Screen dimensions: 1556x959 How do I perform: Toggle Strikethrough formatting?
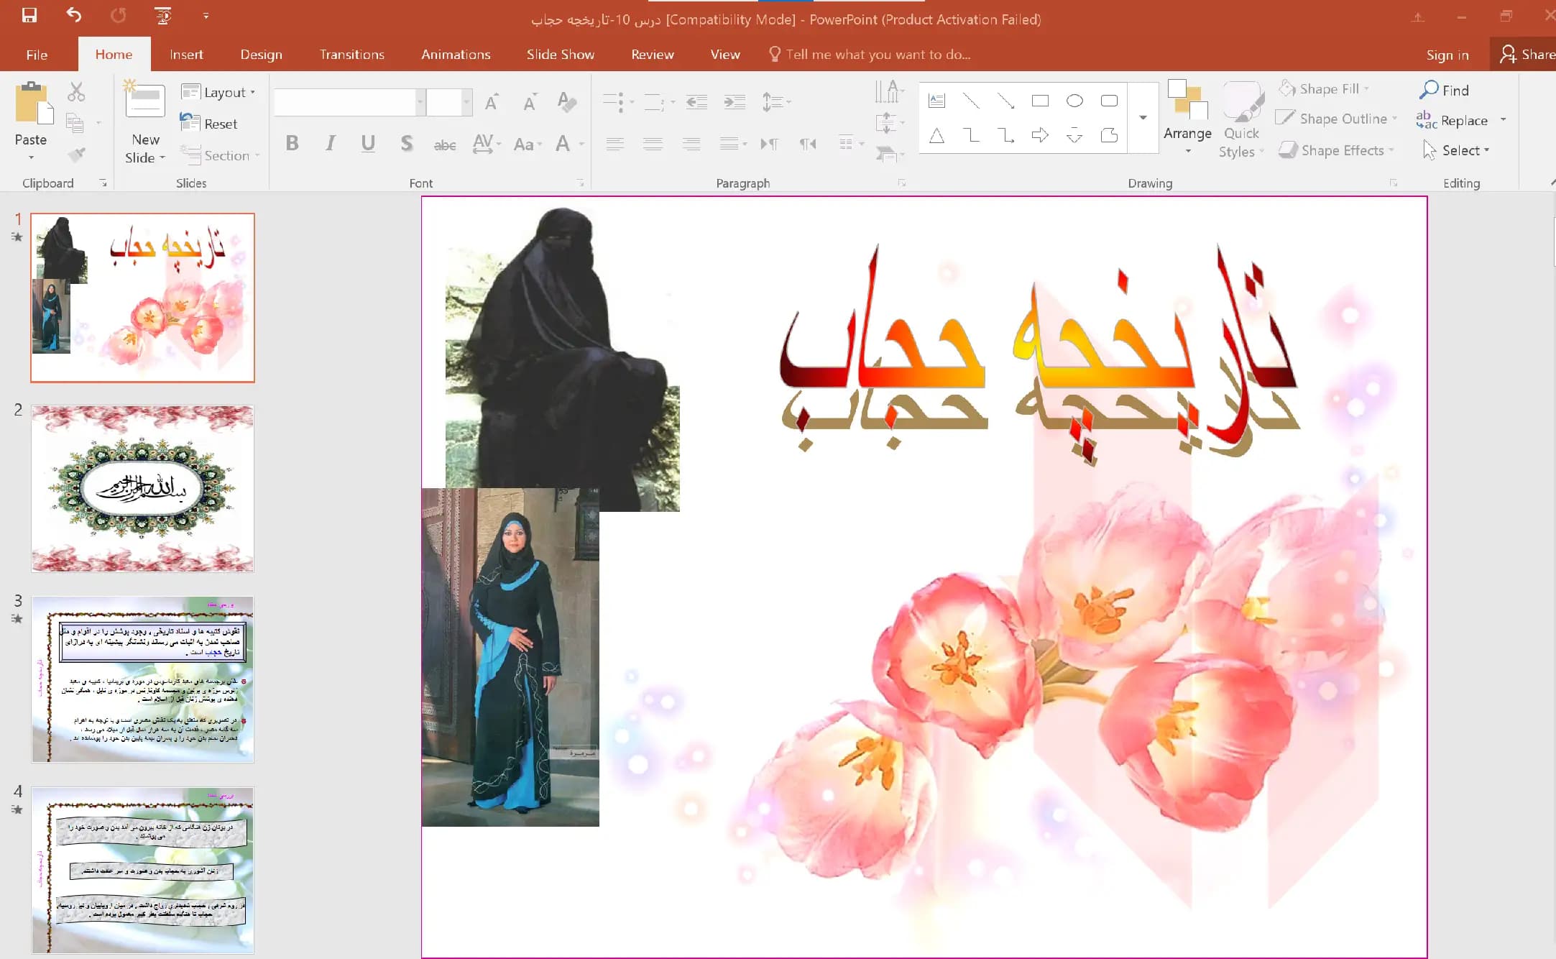(445, 144)
